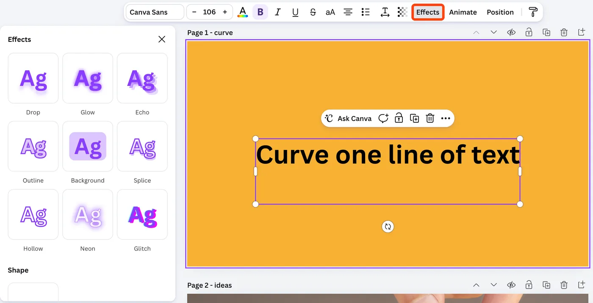
Task: Toggle italic formatting
Action: click(x=278, y=12)
